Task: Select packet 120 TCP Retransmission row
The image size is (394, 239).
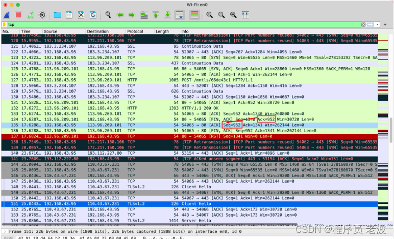Action: [189, 41]
